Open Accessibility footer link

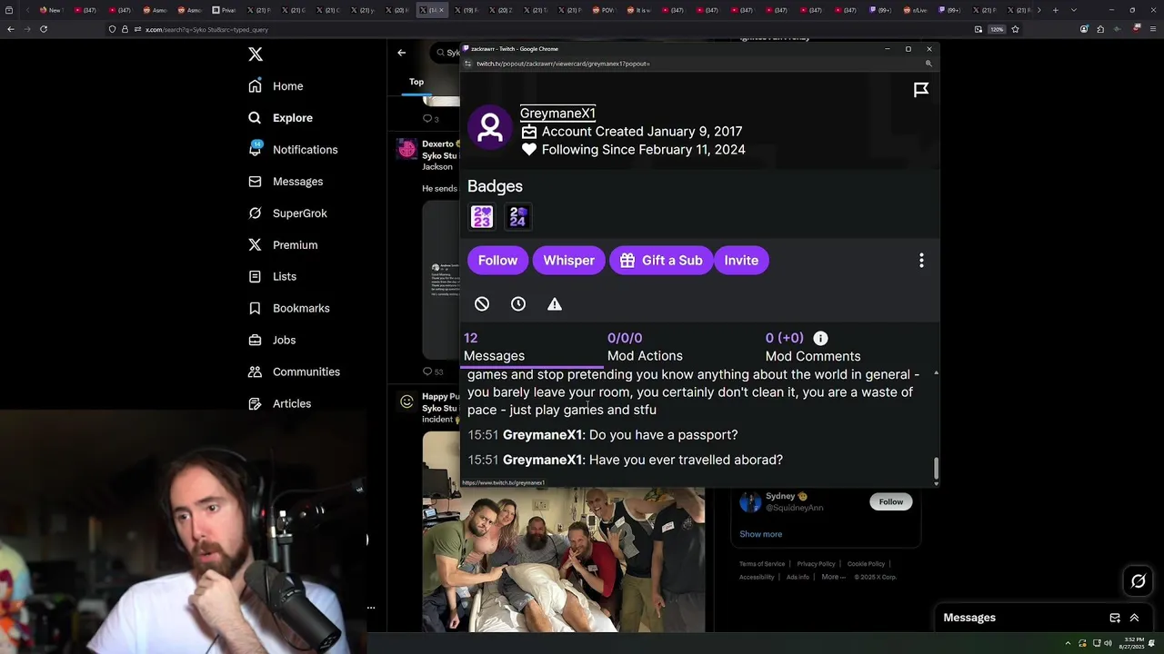(x=757, y=577)
